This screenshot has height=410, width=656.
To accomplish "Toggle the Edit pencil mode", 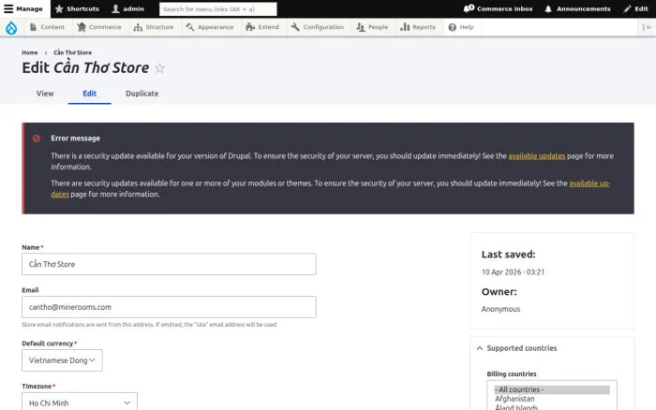I will tap(635, 8).
